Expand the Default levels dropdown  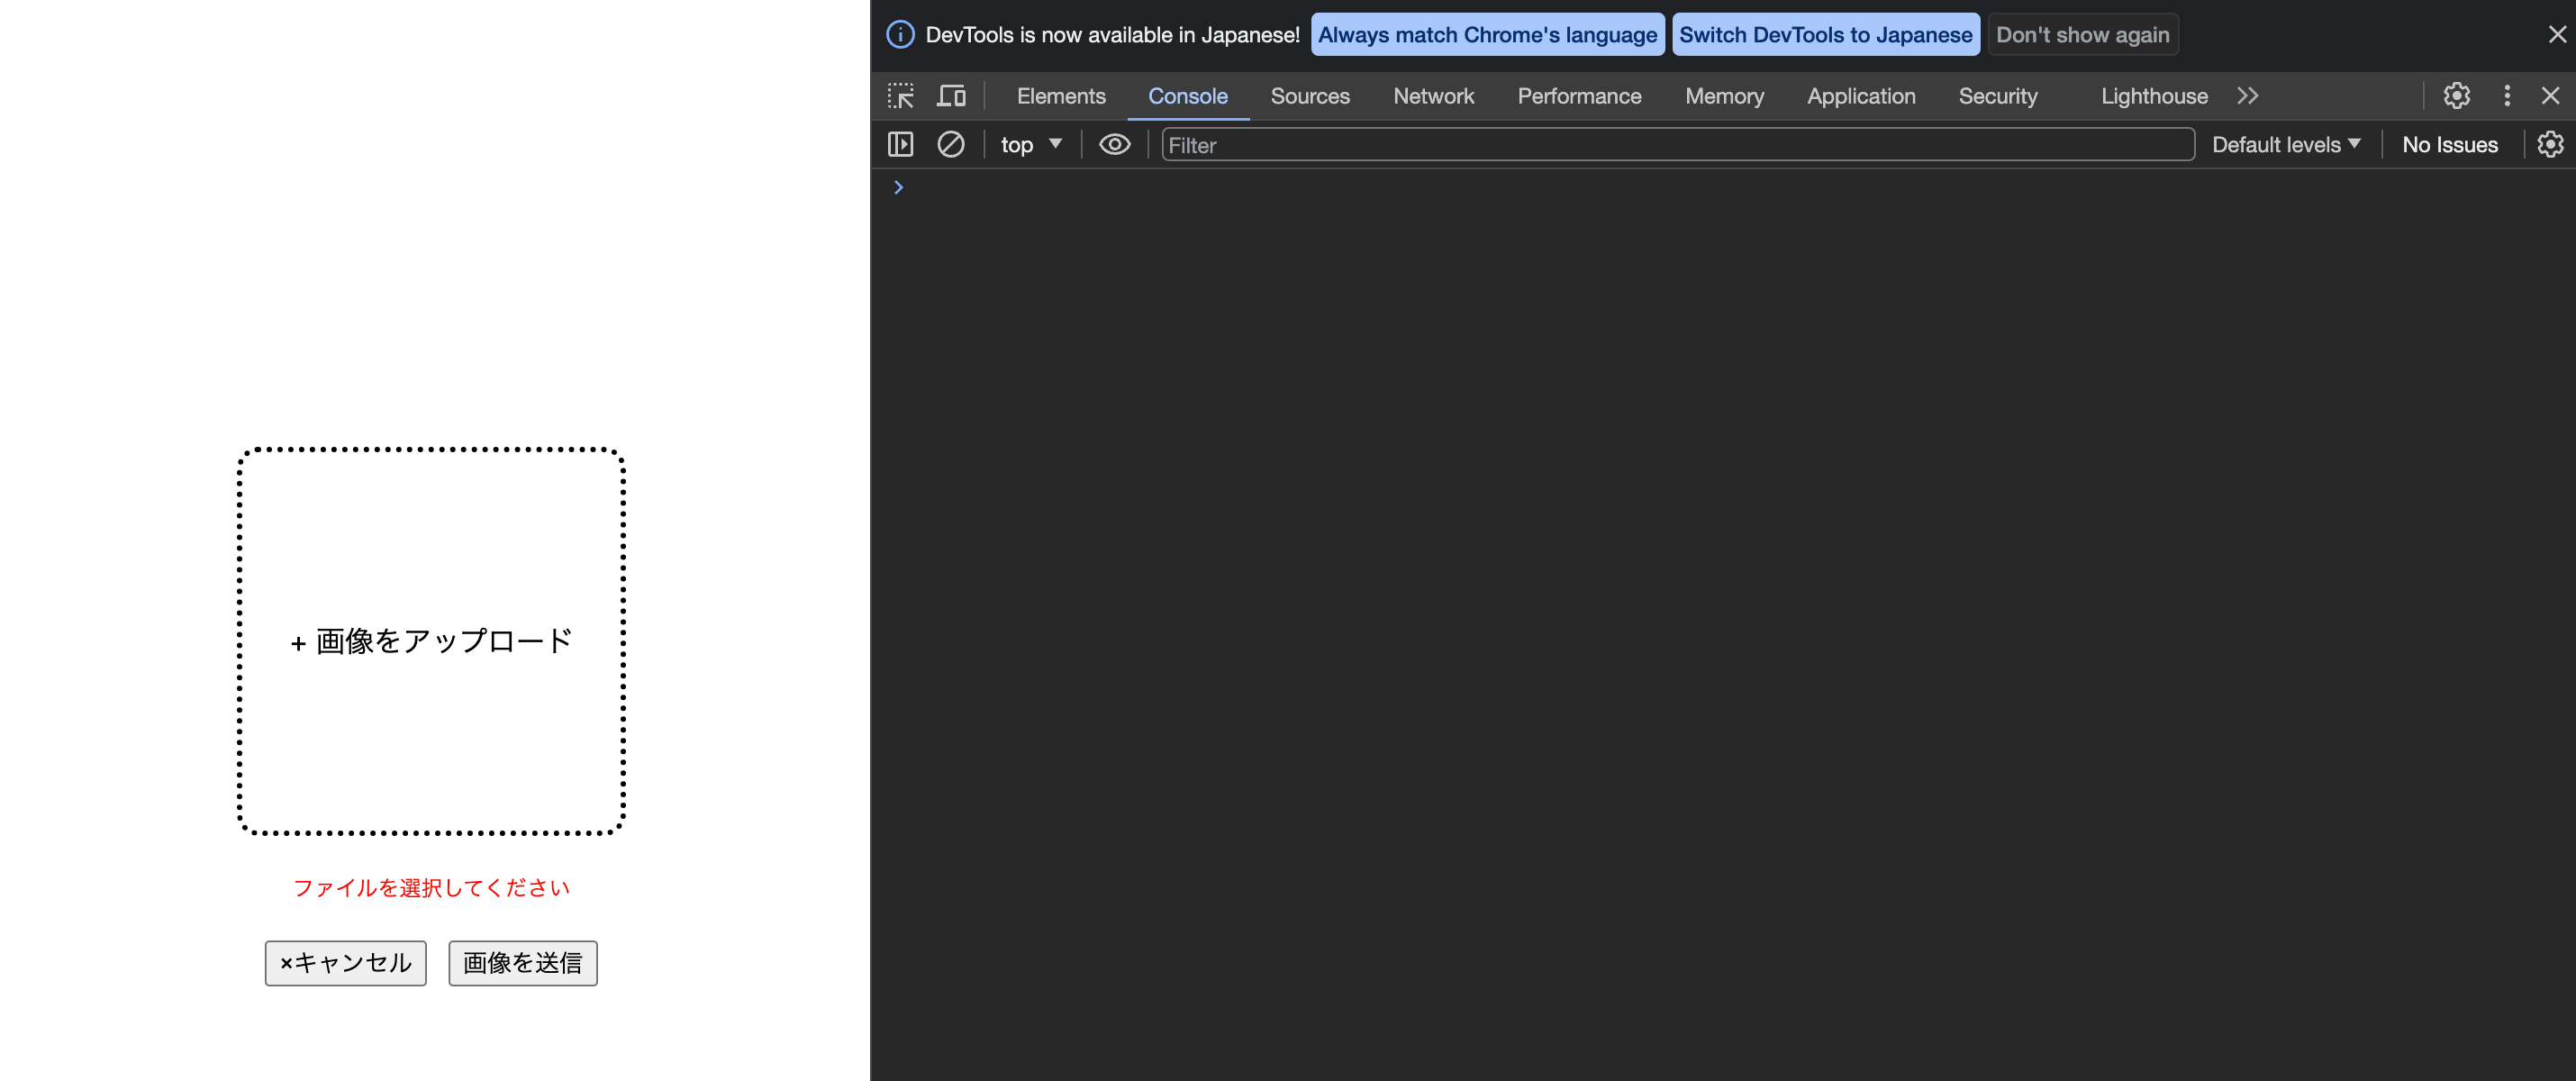(2285, 145)
